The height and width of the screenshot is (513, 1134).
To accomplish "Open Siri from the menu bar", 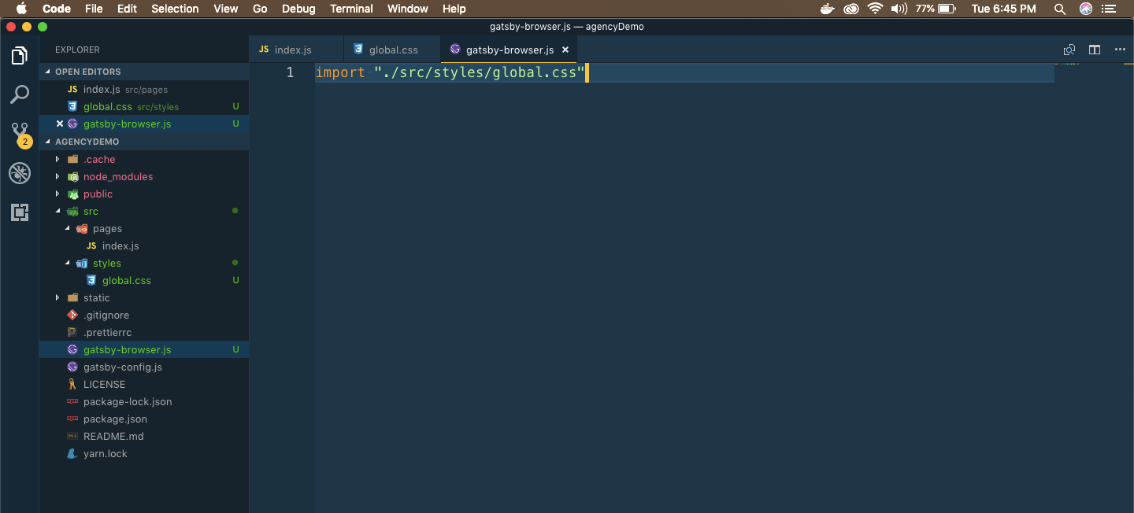I will (x=1086, y=9).
